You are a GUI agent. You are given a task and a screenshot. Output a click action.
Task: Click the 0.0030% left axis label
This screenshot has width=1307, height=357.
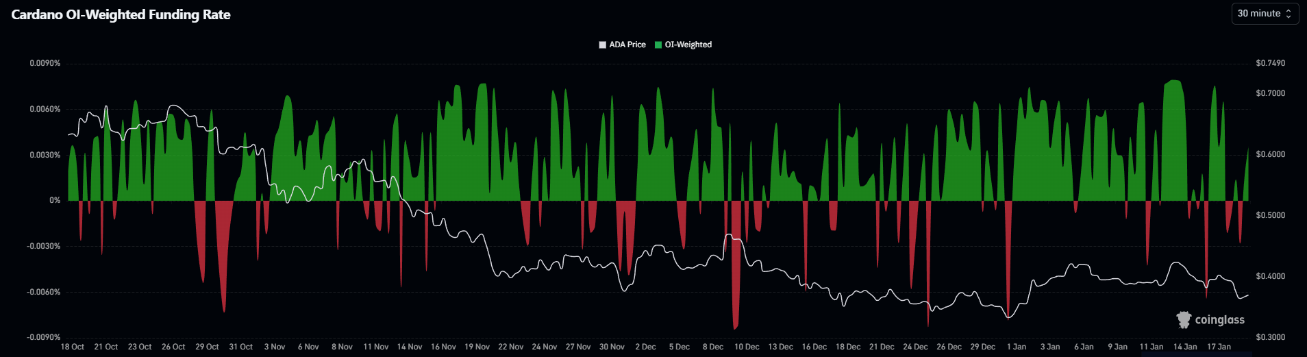coord(45,155)
